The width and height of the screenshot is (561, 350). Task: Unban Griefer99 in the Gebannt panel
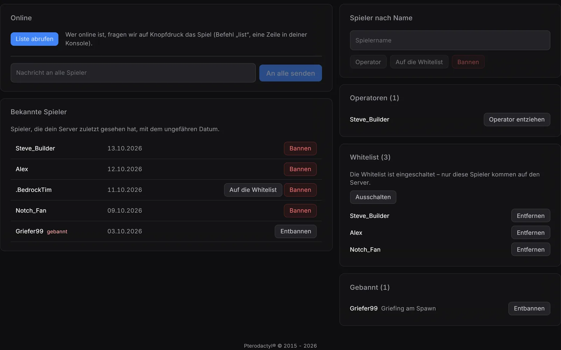pyautogui.click(x=529, y=308)
